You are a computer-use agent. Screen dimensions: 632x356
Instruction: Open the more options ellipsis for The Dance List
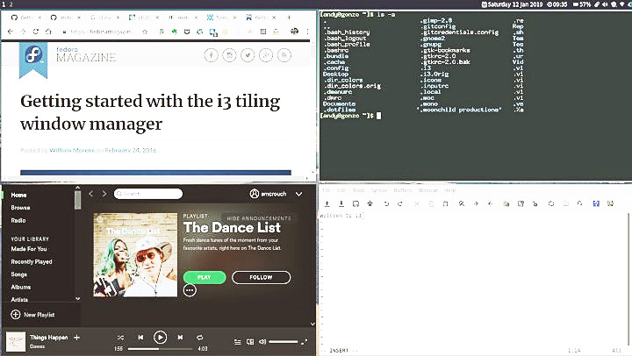coord(190,290)
